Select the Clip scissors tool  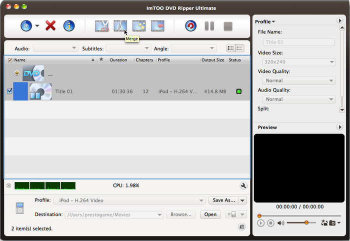coord(102,26)
